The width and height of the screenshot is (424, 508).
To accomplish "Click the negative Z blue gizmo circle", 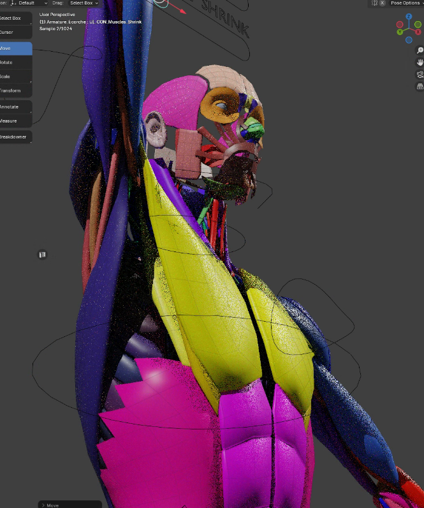I will (409, 40).
